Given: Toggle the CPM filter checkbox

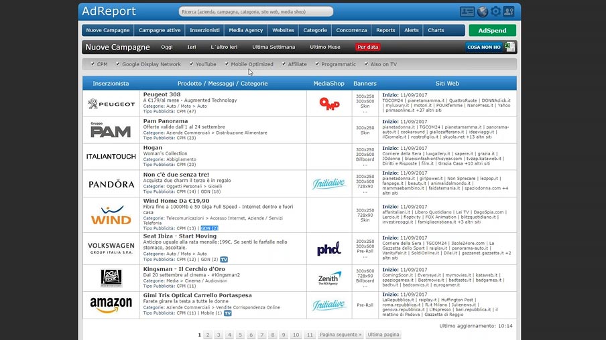Looking at the screenshot, I should click(93, 64).
